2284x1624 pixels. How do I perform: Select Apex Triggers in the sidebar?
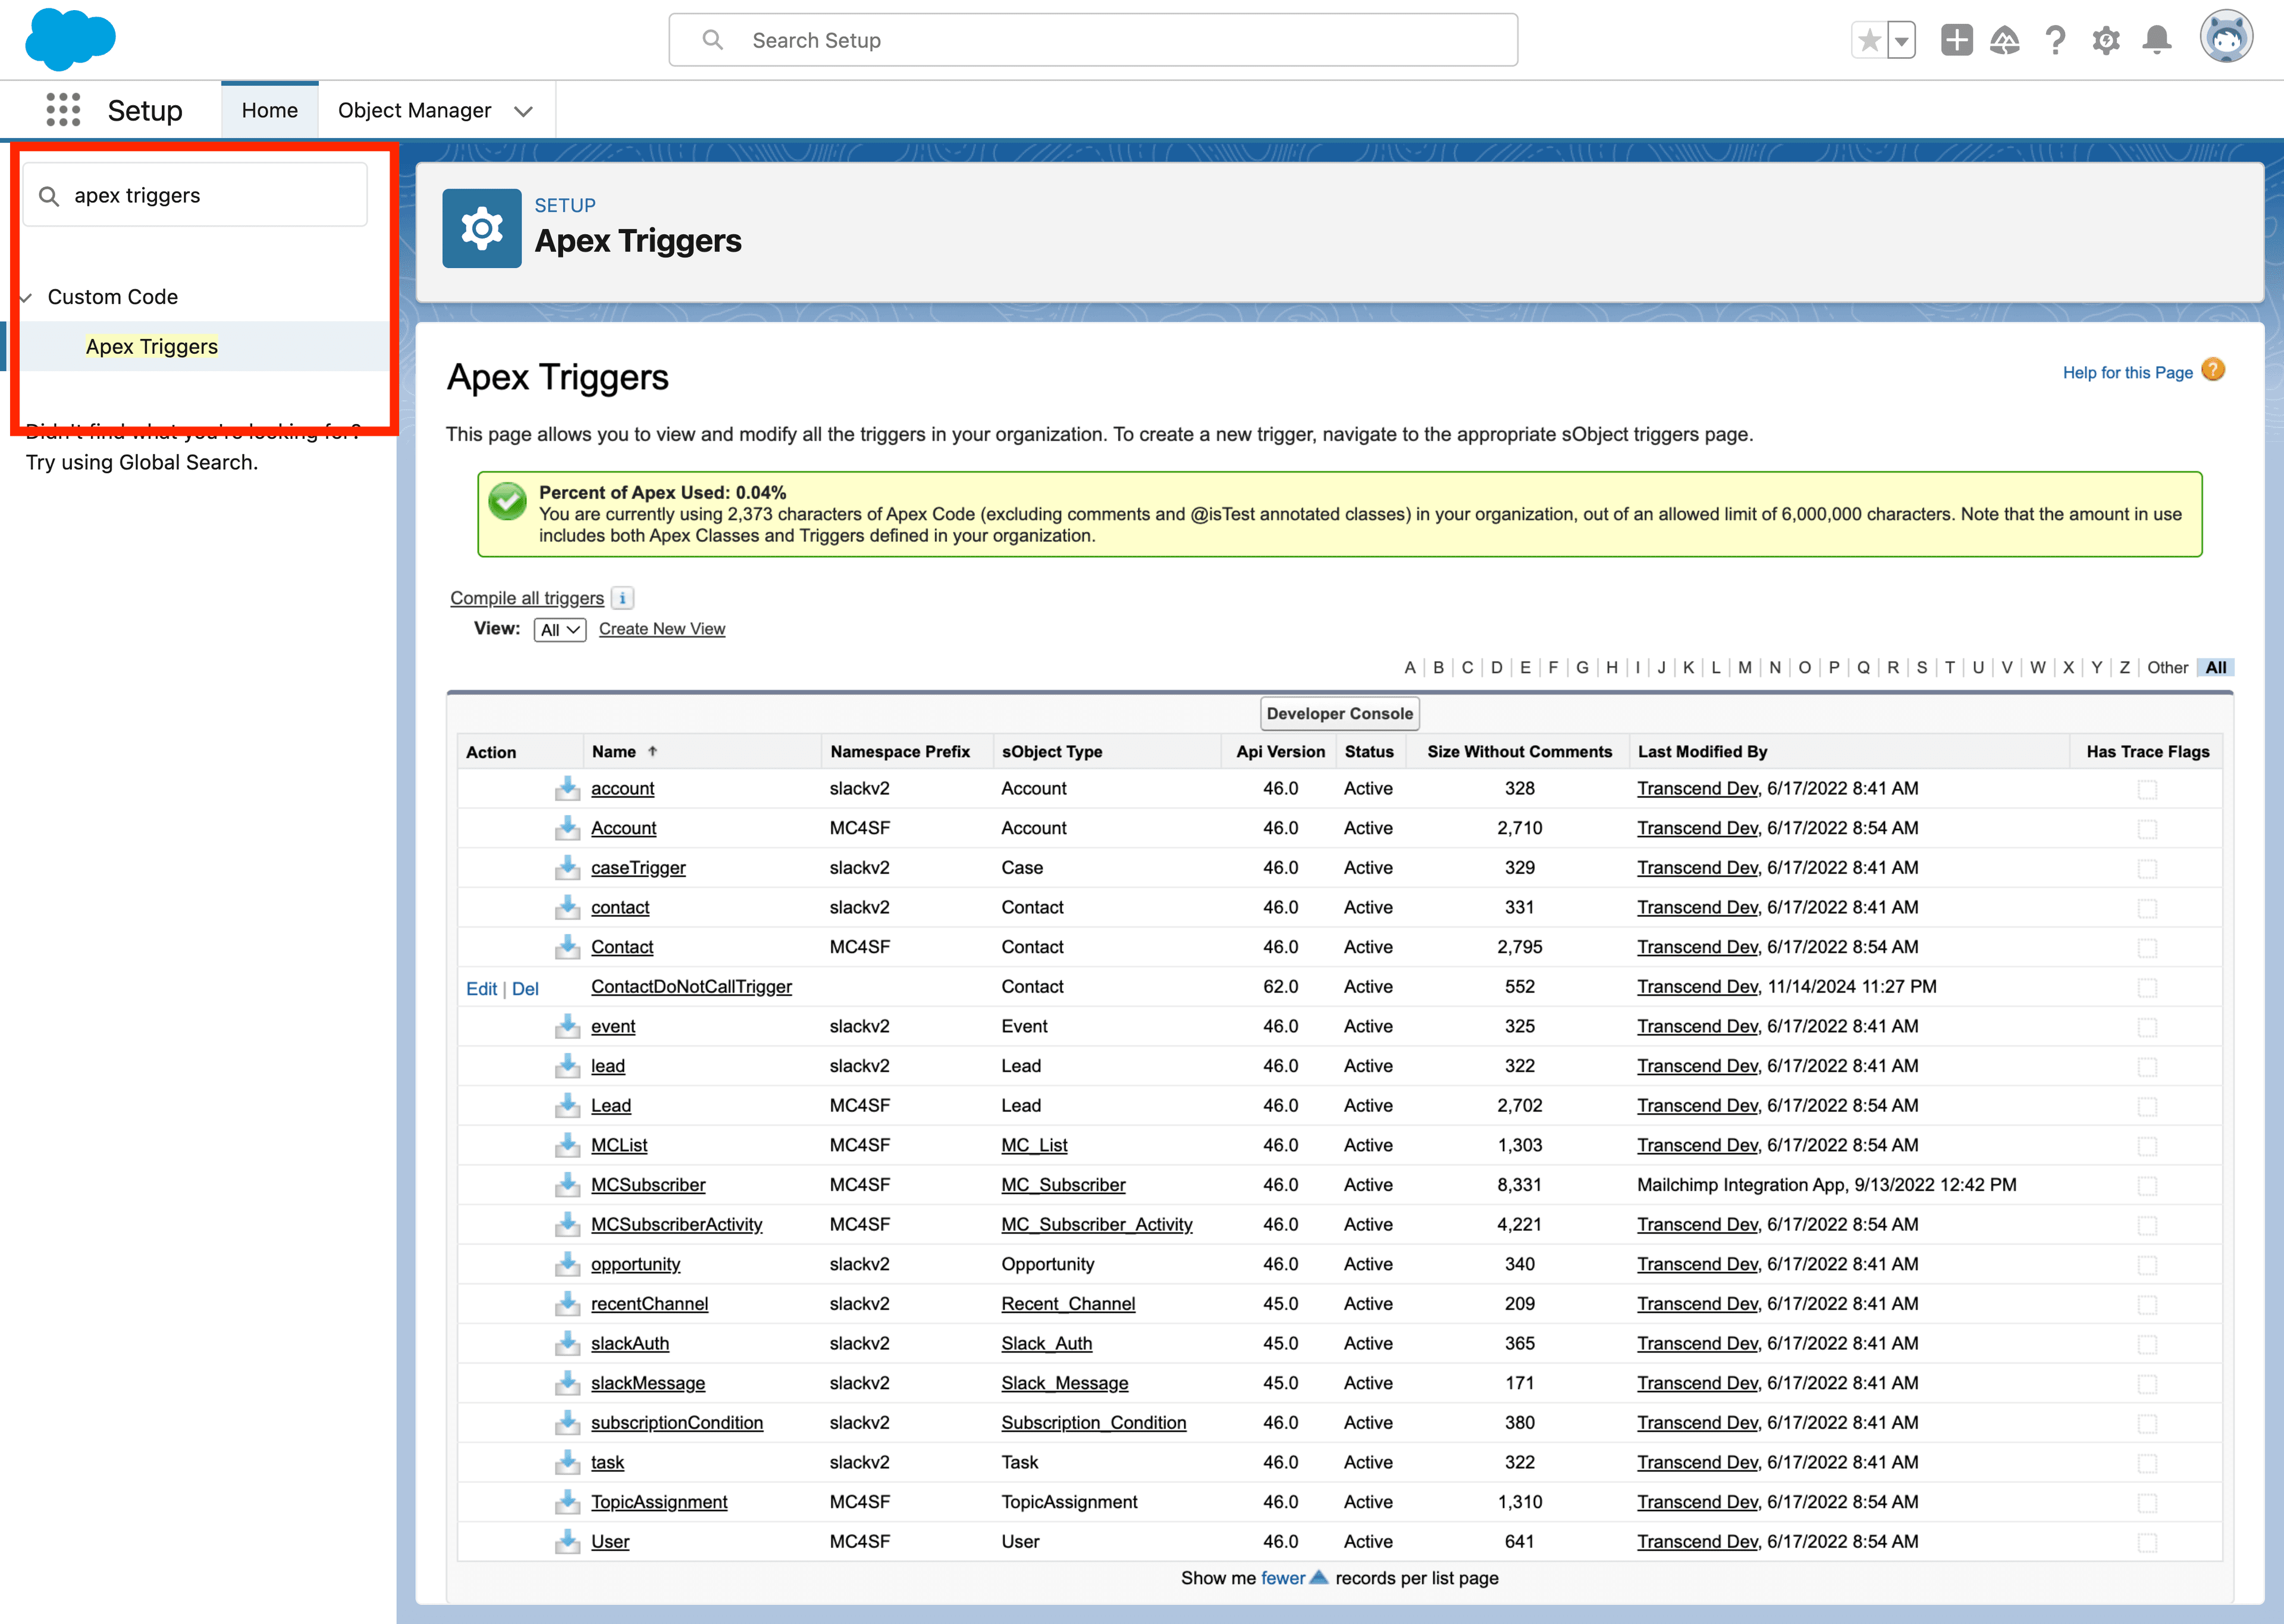152,346
